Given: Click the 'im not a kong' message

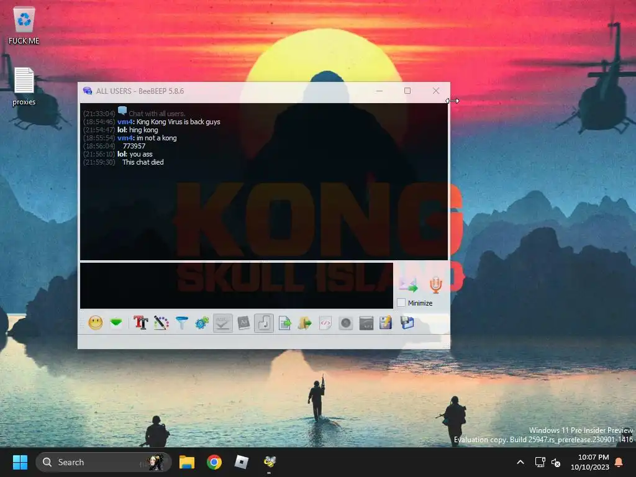Looking at the screenshot, I should 157,138.
